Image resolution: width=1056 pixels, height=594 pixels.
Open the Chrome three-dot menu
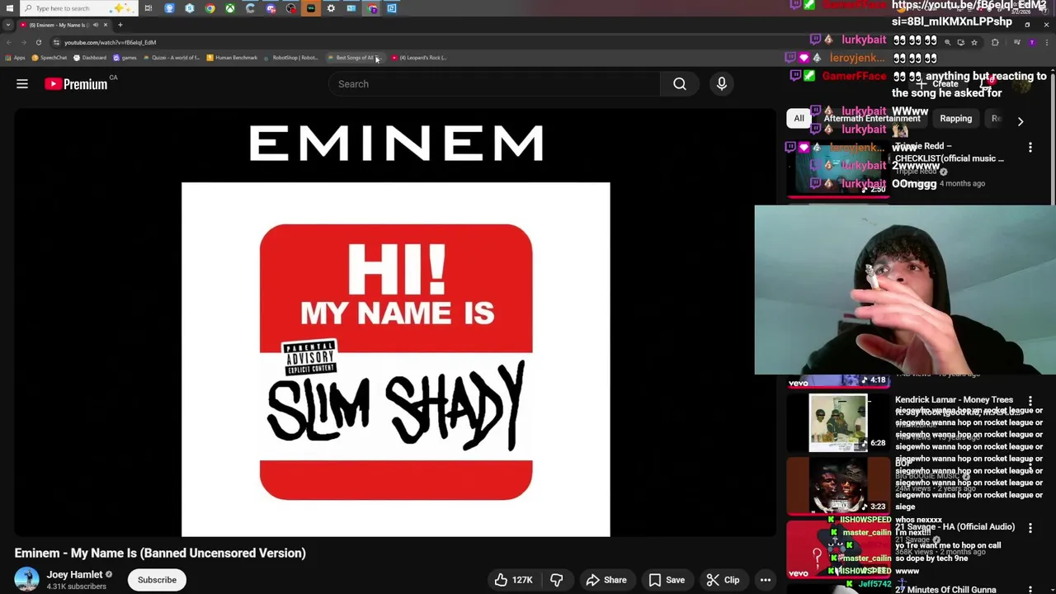coord(1046,42)
